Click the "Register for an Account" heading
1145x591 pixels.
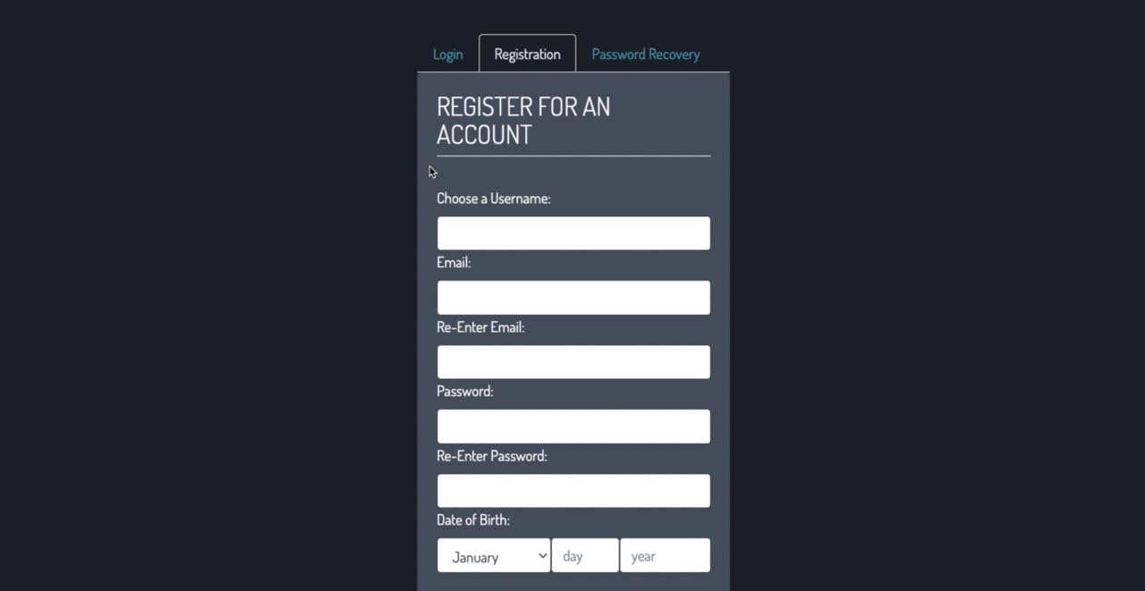pos(523,121)
